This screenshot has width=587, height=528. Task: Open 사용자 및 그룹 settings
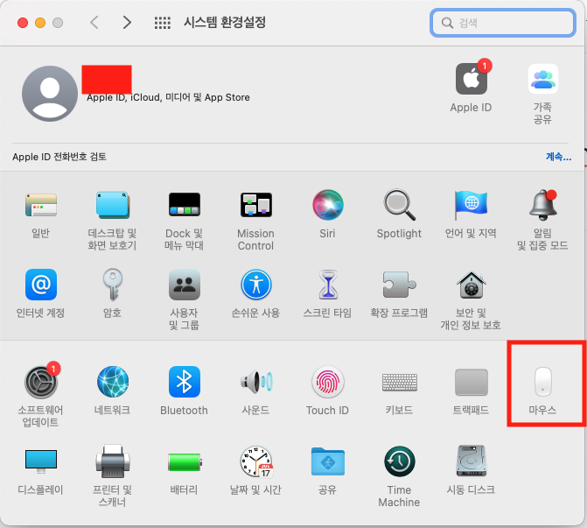pos(185,285)
